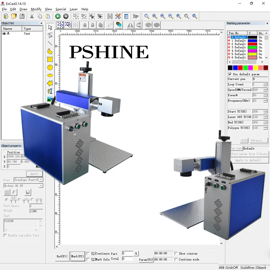Select the Text draw tool
This screenshot has width=270, height=270.
50,91
